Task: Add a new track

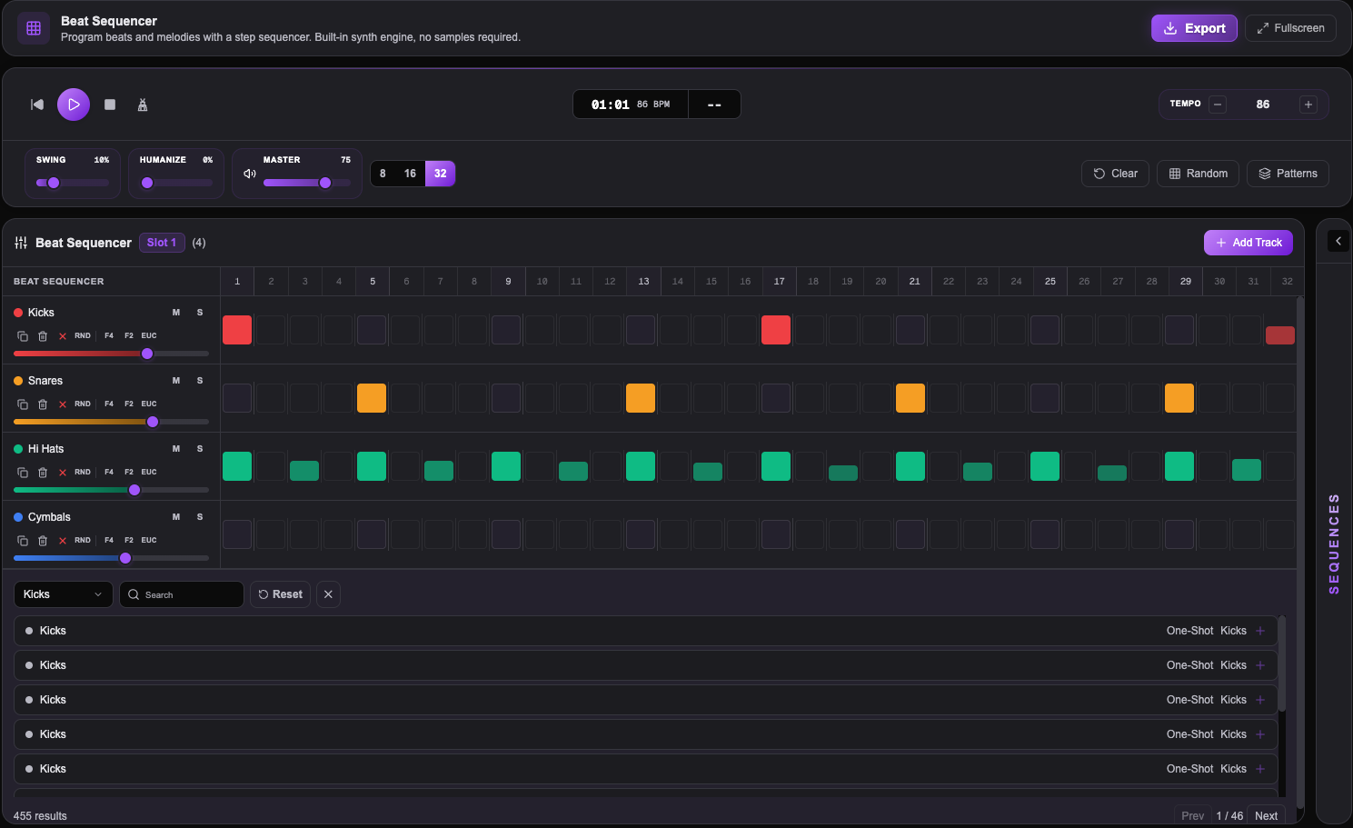Action: point(1249,243)
